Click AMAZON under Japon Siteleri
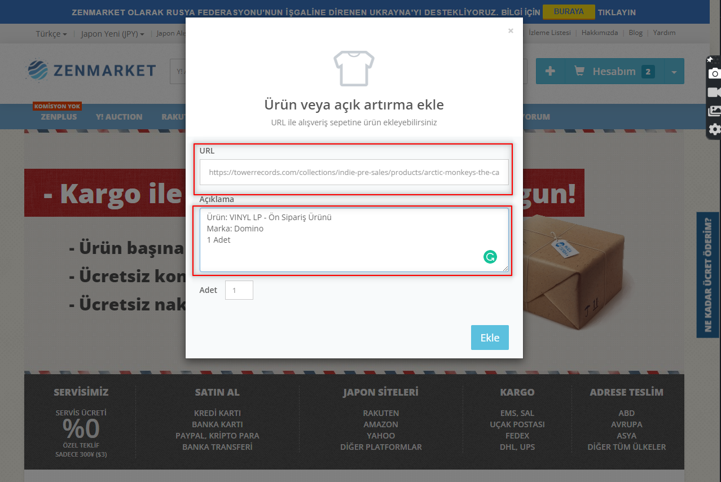The height and width of the screenshot is (482, 721). coord(381,424)
